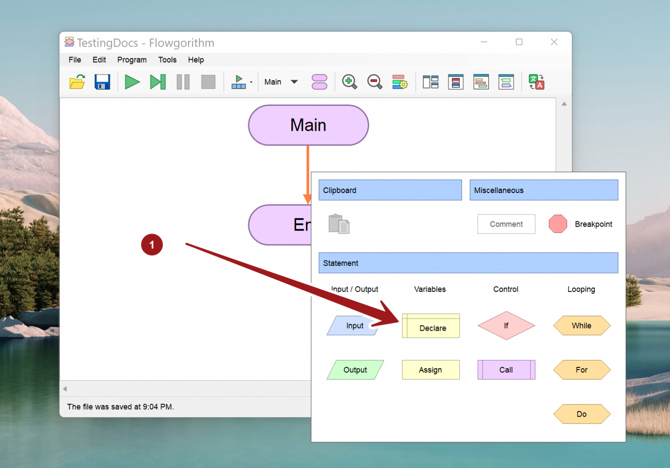Screen dimensions: 670x468
Task: Open the Tools menu
Action: [x=167, y=60]
